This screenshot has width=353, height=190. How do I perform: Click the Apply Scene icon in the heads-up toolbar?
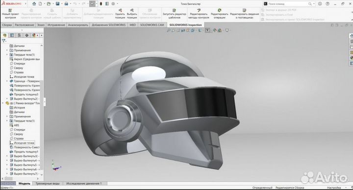[220, 30]
